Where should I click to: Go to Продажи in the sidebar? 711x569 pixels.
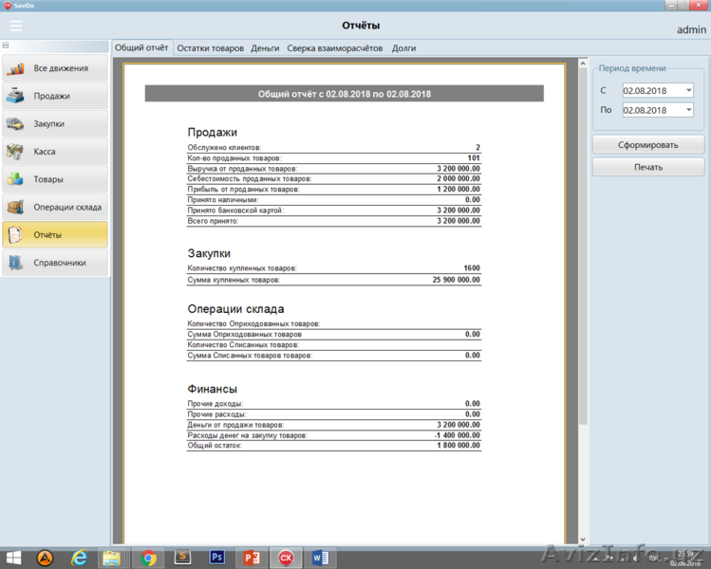click(55, 96)
